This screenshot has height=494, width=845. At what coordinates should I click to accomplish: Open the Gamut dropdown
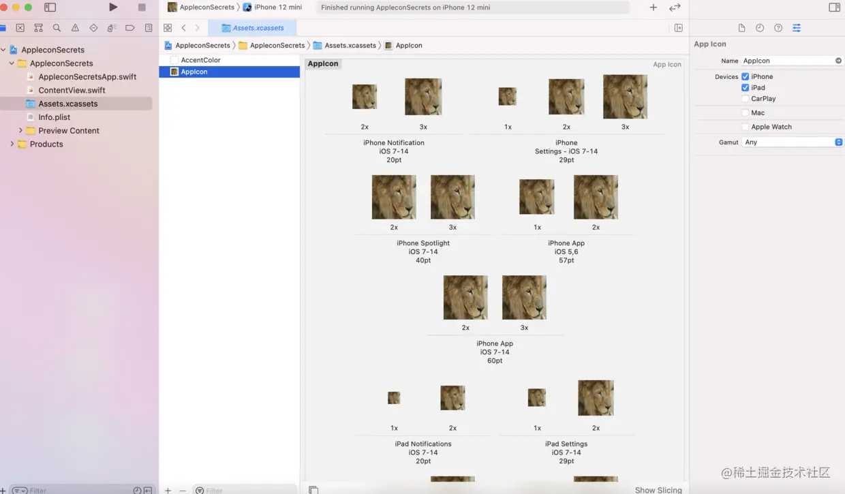[793, 142]
